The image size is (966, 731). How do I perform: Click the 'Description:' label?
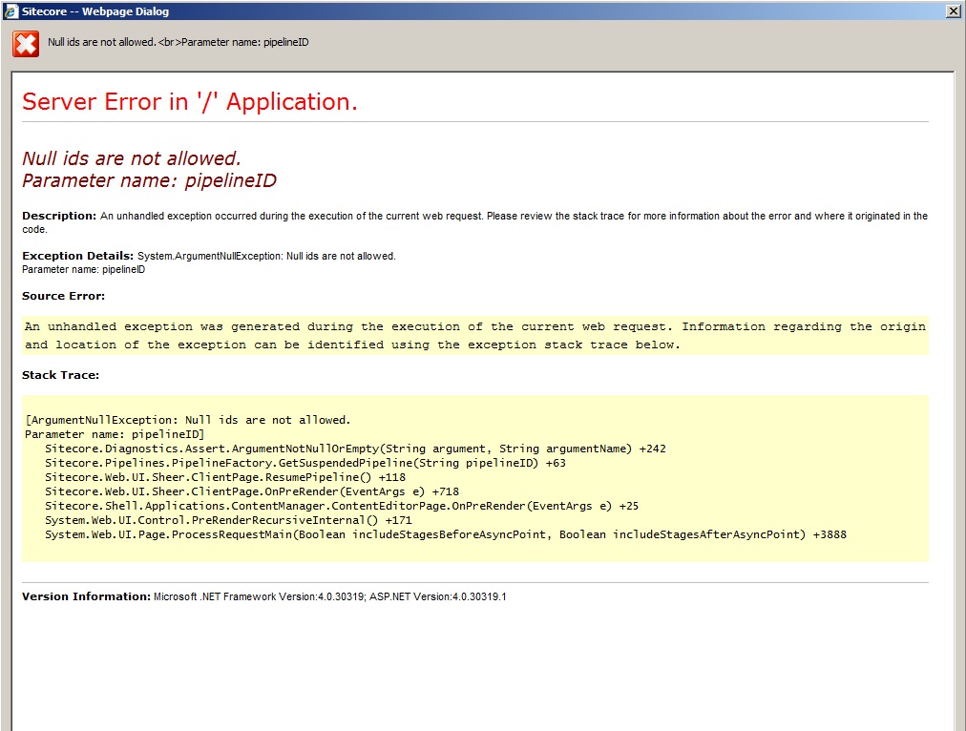coord(59,216)
